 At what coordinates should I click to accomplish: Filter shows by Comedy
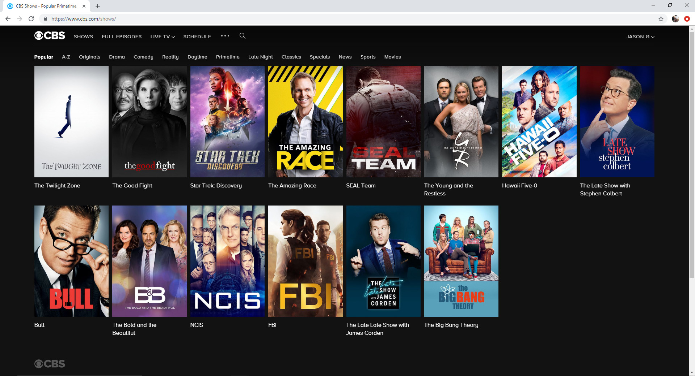point(143,57)
